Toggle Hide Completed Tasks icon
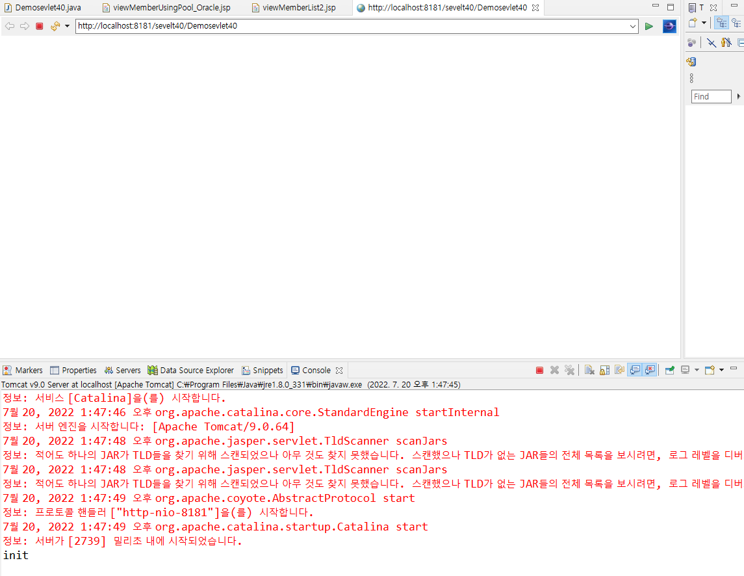This screenshot has width=744, height=576. pyautogui.click(x=712, y=43)
